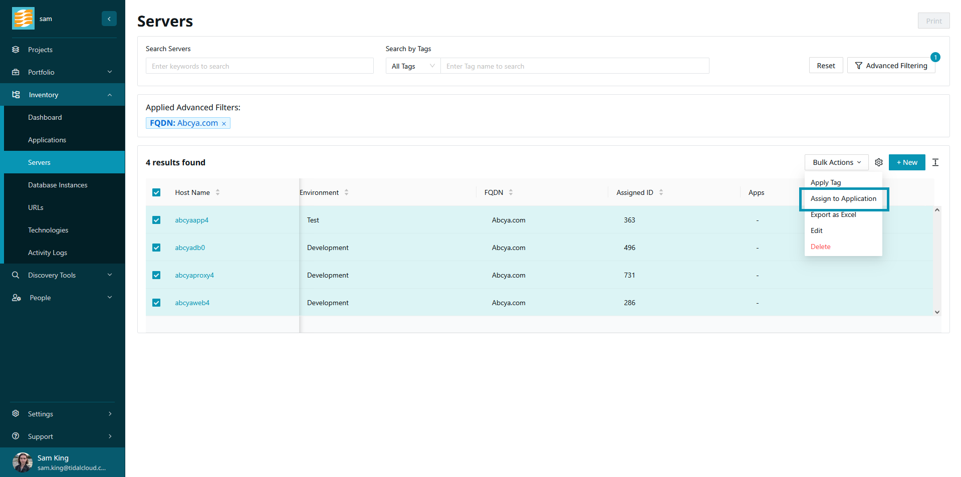Screen dimensions: 961x477
Task: Open table column settings gear icon
Action: 878,162
